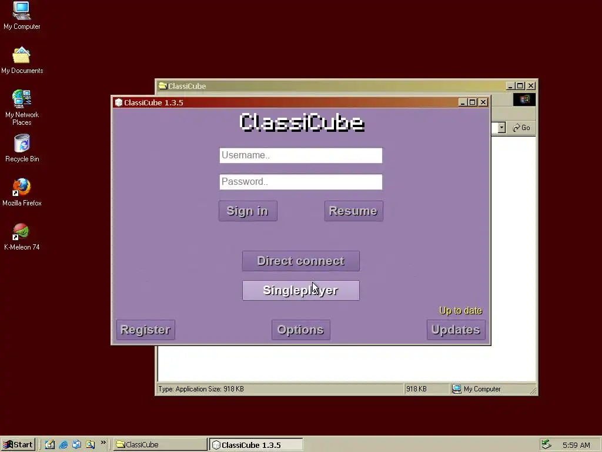This screenshot has height=452, width=602.
Task: Click the Direct connect button
Action: click(x=301, y=261)
